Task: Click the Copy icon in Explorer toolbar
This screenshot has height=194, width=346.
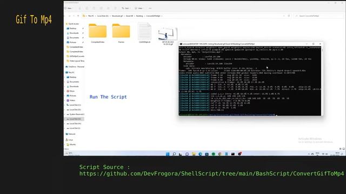Action: [x=86, y=8]
